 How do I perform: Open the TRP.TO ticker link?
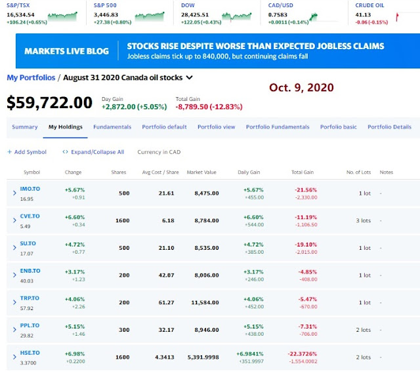click(x=30, y=298)
